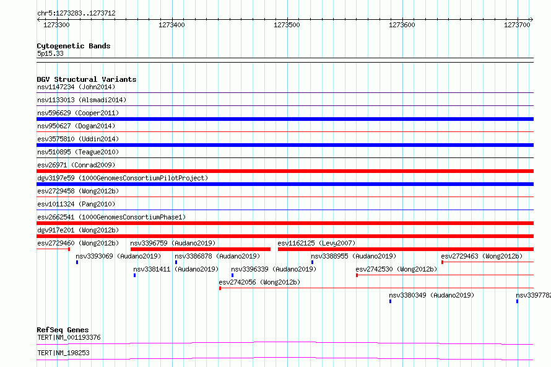This screenshot has width=551, height=367.
Task: Click the blue marker under nsv3386878
Action: click(x=176, y=262)
